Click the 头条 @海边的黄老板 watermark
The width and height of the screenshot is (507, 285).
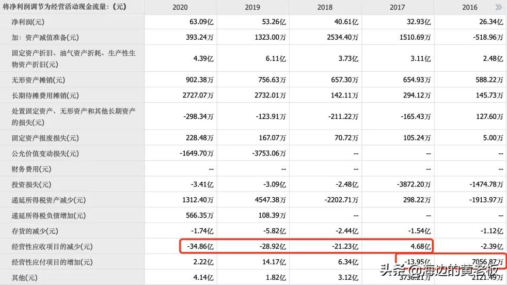coord(439,270)
